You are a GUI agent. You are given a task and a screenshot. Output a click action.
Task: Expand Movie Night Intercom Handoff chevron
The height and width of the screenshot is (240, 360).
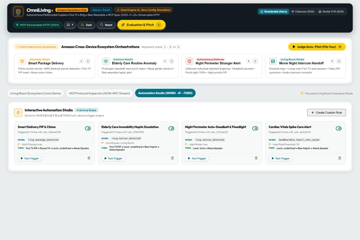click(339, 61)
